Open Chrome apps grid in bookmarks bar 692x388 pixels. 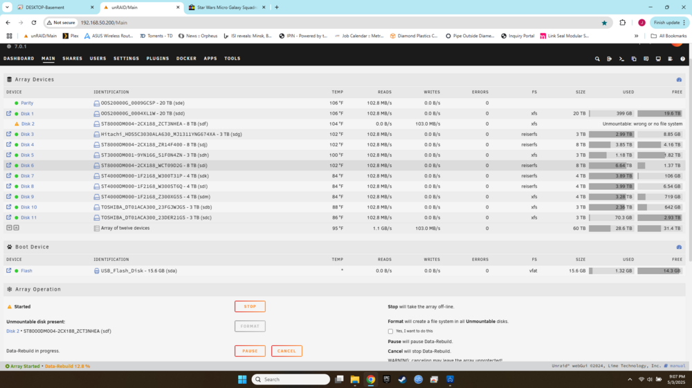[x=9, y=36]
